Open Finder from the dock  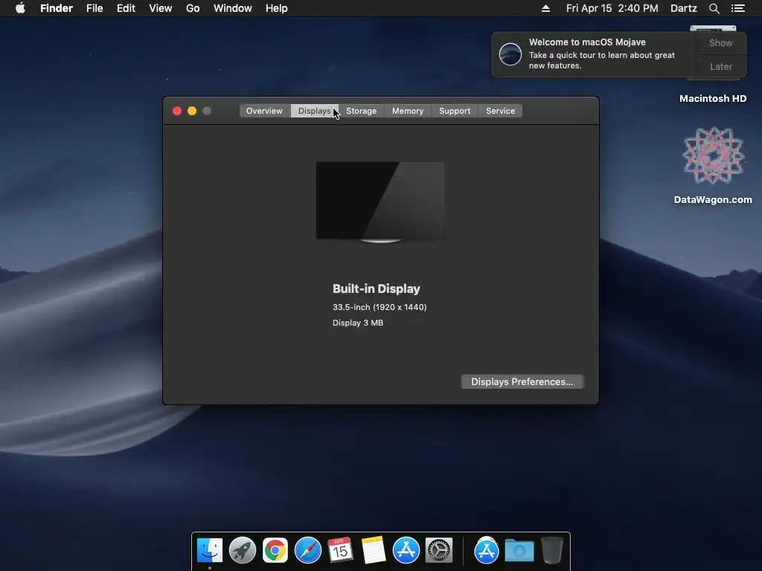tap(209, 550)
